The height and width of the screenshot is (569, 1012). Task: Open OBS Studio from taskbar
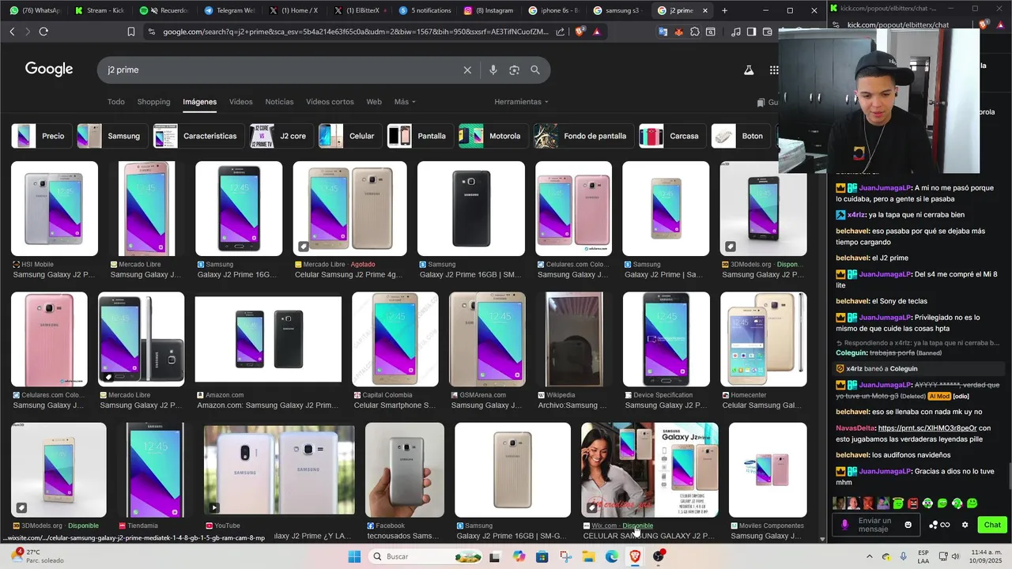pyautogui.click(x=659, y=556)
